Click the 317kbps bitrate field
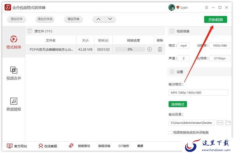 (220, 58)
